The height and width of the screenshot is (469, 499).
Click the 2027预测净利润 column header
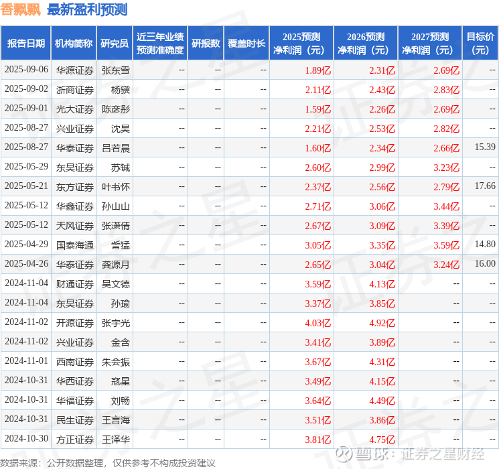(430, 44)
